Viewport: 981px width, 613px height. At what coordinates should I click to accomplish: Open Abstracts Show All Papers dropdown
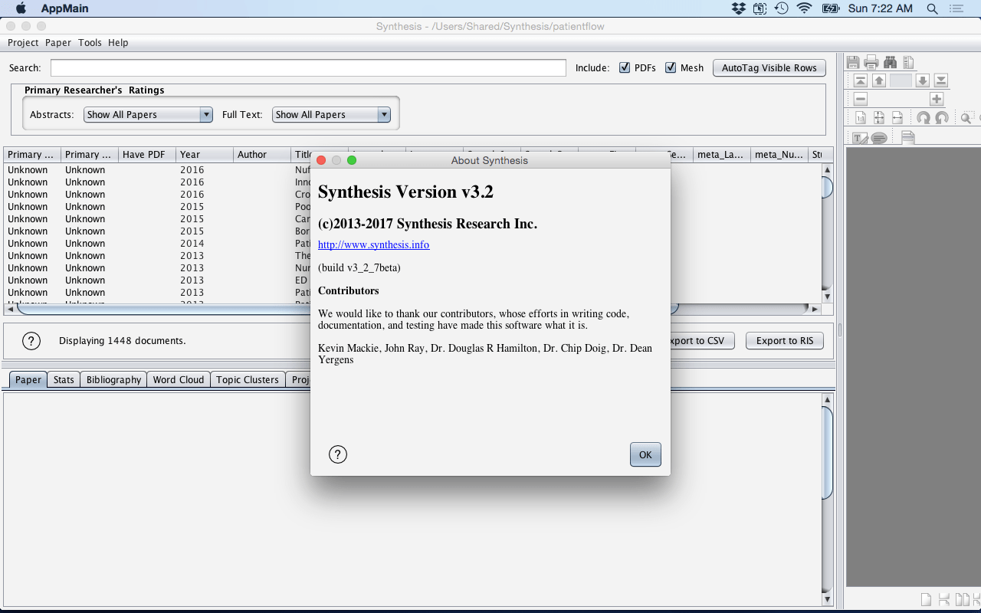148,114
